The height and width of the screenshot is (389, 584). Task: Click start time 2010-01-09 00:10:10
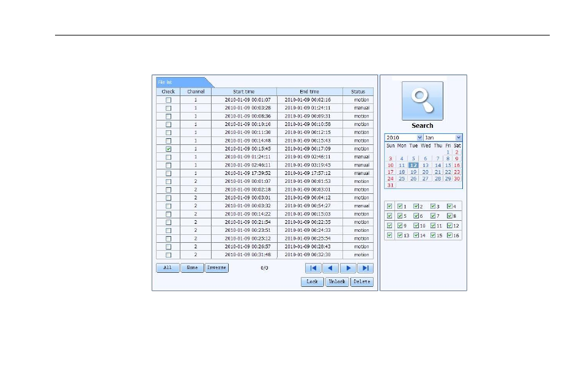pos(248,124)
